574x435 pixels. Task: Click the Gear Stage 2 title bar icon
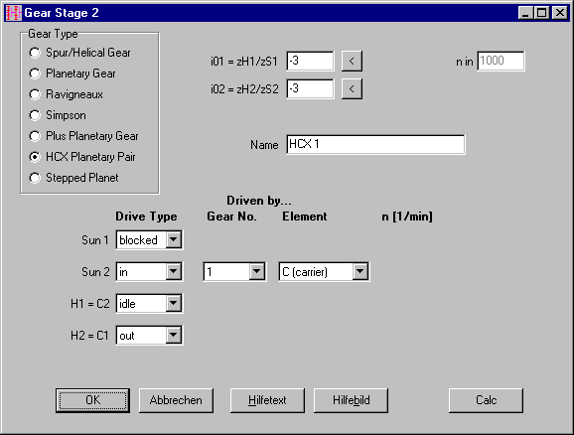[13, 13]
